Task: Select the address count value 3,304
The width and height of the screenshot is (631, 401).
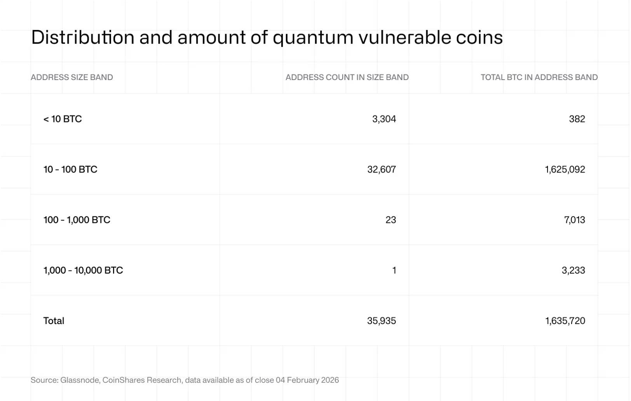Action: click(x=384, y=119)
